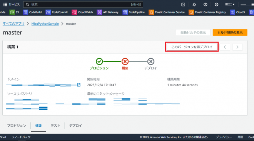Open domain link in new window icon
This screenshot has height=141, width=254.
pos(79,85)
